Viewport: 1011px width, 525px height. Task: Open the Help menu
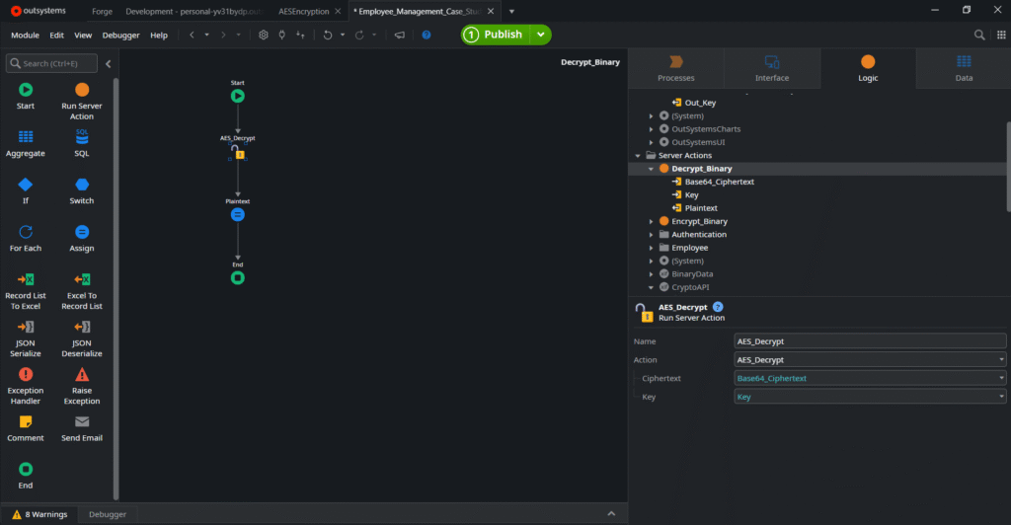tap(159, 35)
